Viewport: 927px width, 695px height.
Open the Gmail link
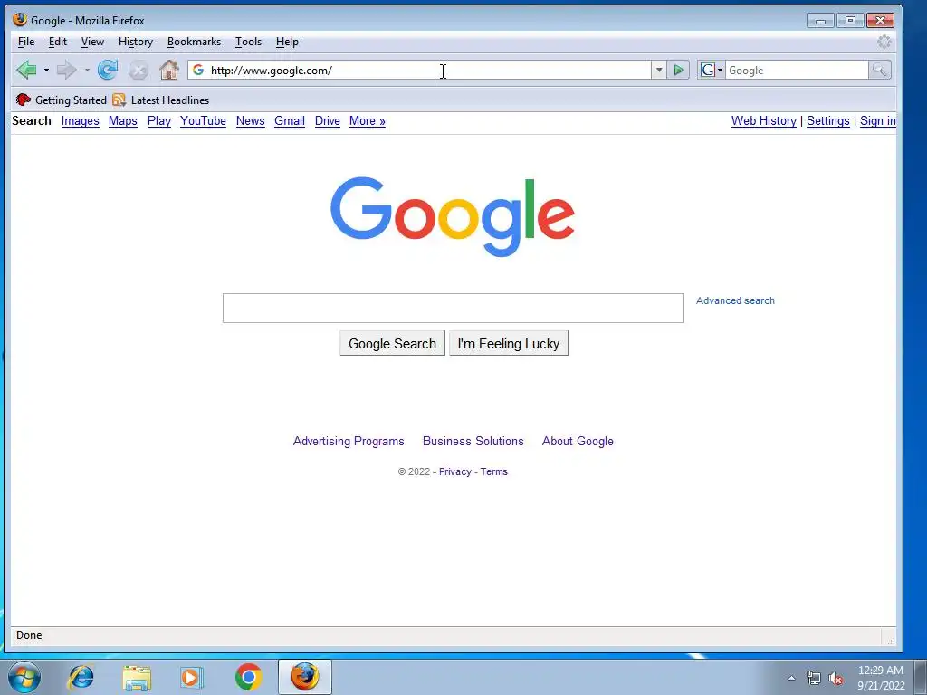[290, 120]
